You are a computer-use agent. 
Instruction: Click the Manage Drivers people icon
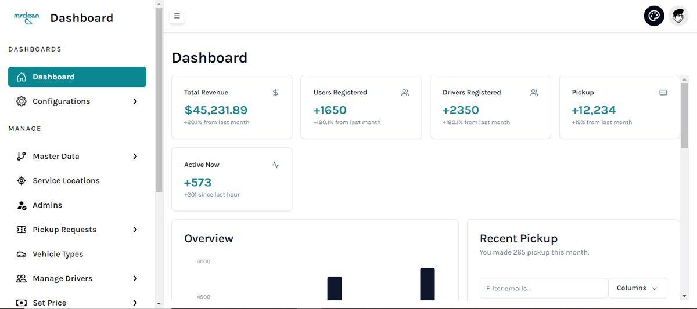pos(21,278)
